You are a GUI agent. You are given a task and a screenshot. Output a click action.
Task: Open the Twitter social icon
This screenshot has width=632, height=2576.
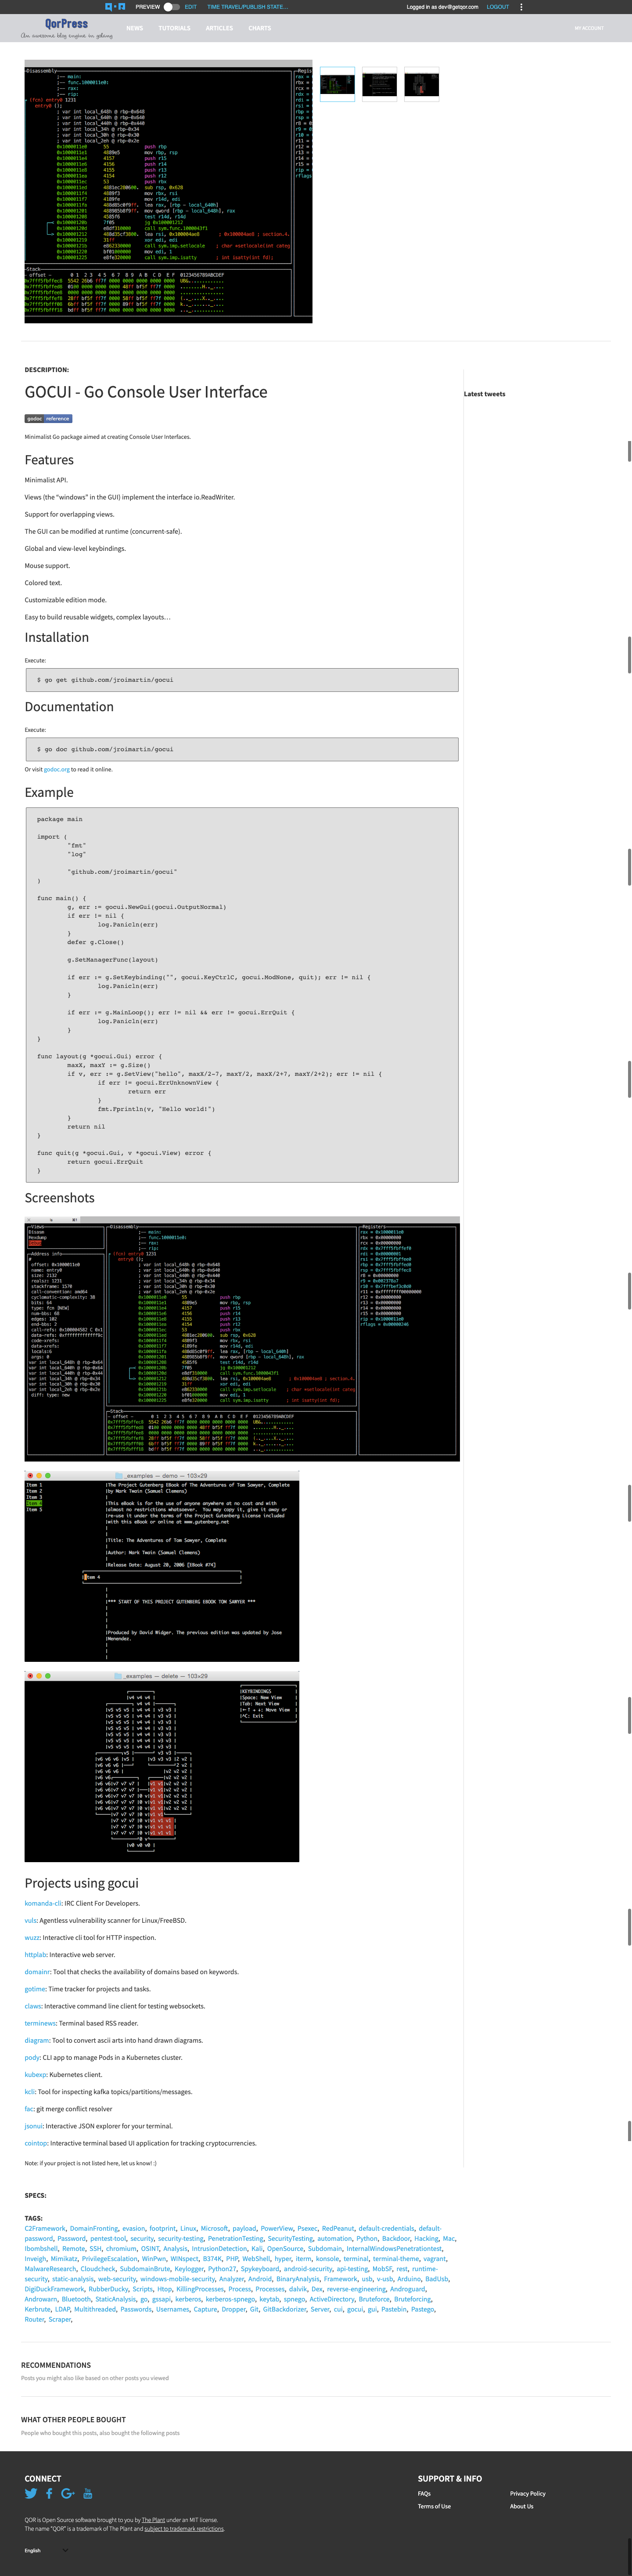31,2493
